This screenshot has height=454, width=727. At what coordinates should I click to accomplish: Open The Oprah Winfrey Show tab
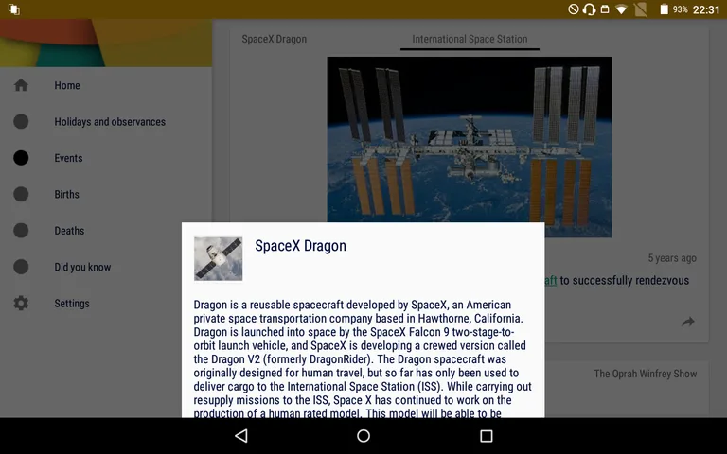[645, 374]
